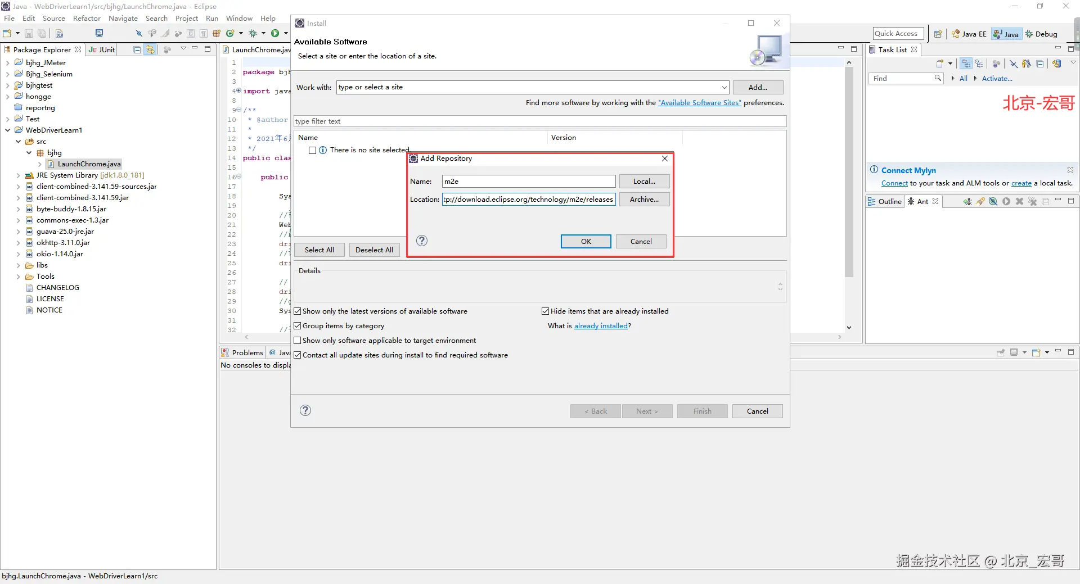Click the Archive... button
1080x584 pixels.
pyautogui.click(x=644, y=199)
